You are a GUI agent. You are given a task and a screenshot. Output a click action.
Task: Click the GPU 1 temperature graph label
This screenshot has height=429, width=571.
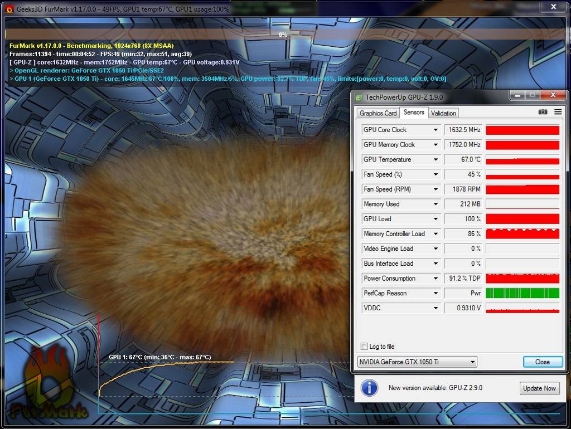160,357
